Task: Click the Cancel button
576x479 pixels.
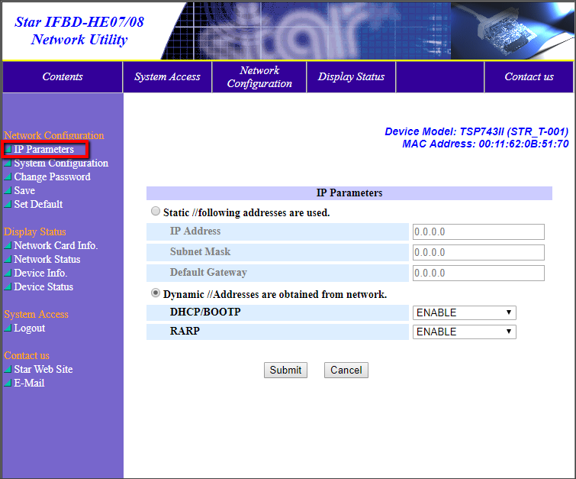Action: pos(346,370)
